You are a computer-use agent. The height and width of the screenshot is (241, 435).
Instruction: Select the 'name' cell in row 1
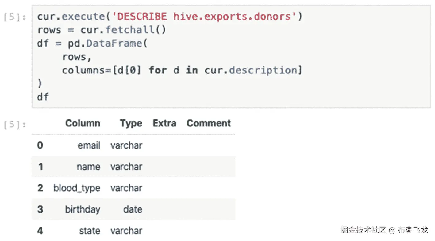pyautogui.click(x=88, y=167)
